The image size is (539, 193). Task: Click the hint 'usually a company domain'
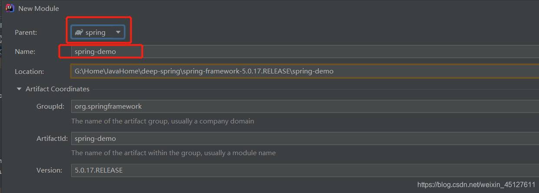pos(216,121)
